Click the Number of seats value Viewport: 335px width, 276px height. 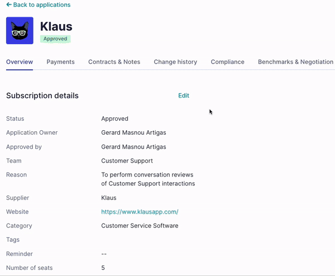point(103,268)
